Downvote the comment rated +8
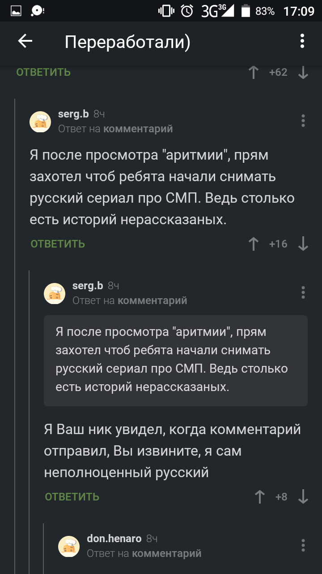The width and height of the screenshot is (322, 574). tap(303, 497)
